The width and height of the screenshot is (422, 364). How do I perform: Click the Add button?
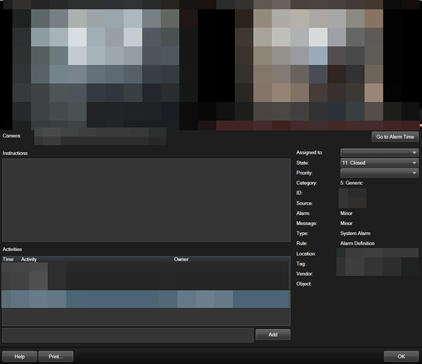pos(273,334)
